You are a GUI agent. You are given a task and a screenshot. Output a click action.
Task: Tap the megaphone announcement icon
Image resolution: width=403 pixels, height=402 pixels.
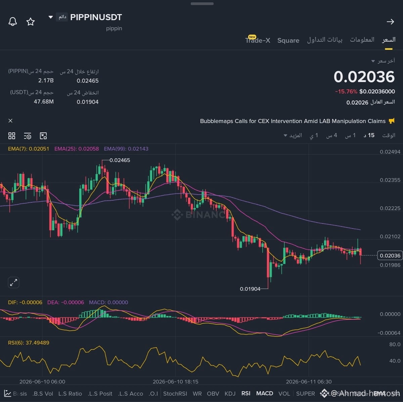click(x=391, y=121)
